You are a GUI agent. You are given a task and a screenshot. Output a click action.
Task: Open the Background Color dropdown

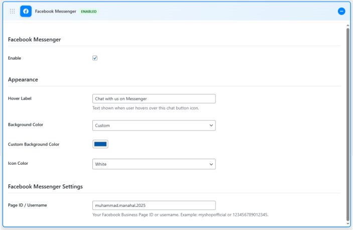tap(154, 126)
